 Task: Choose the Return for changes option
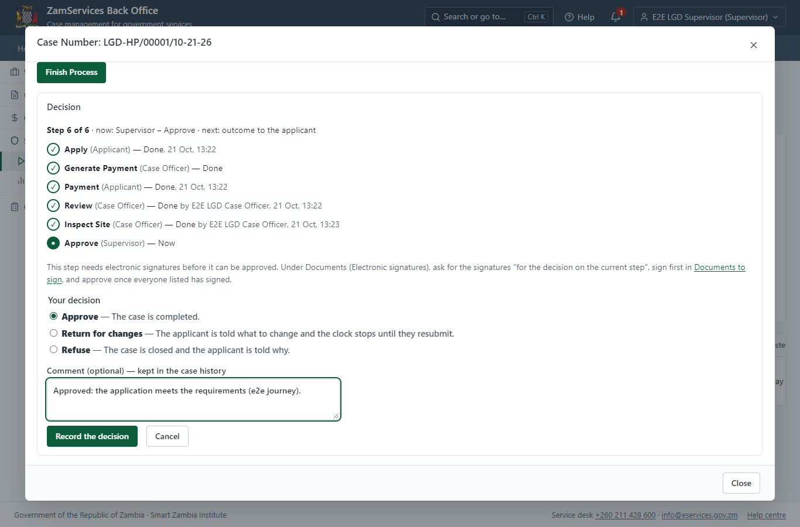(54, 333)
